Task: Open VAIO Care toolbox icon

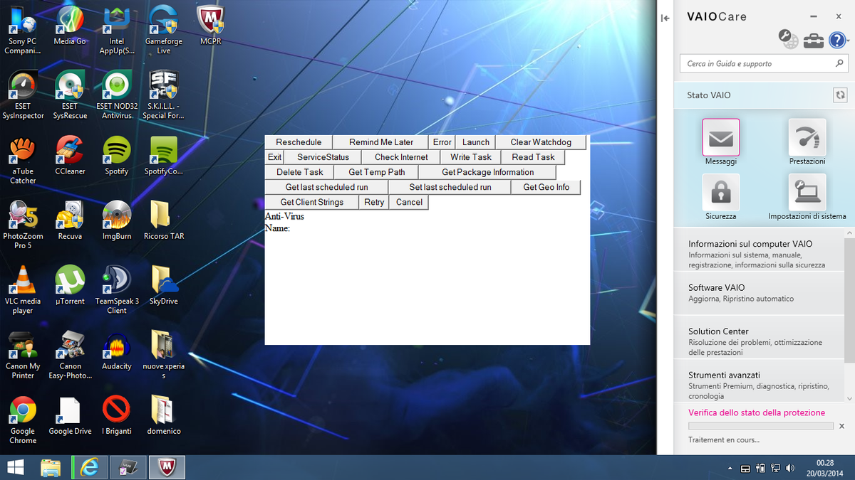Action: click(814, 41)
